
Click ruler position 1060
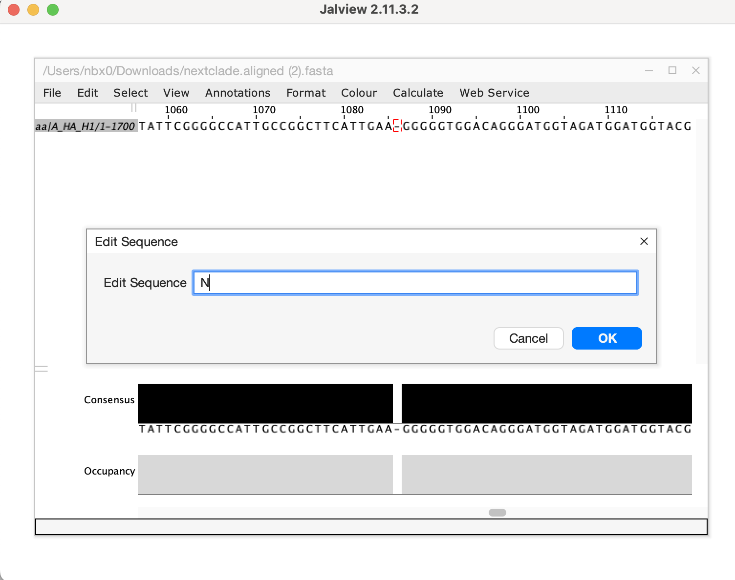(x=176, y=110)
